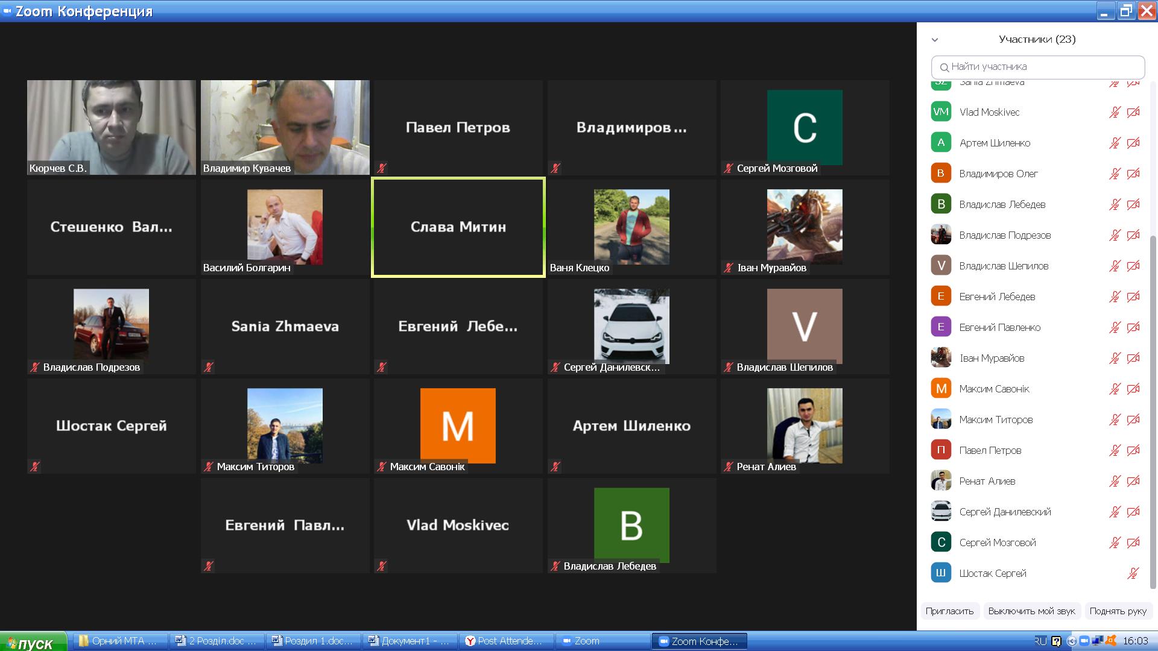The image size is (1158, 651).
Task: Open the пуск start menu
Action: [x=34, y=642]
